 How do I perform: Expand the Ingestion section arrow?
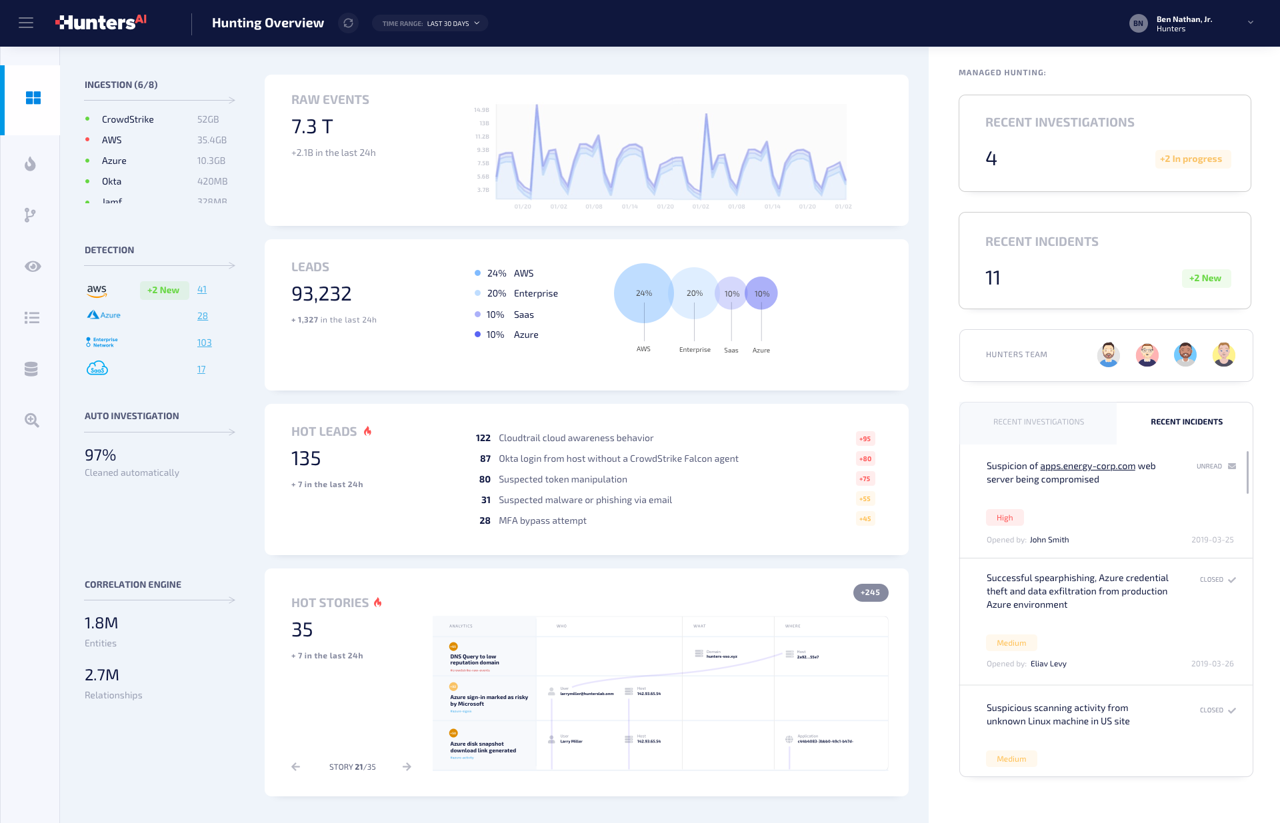tap(231, 100)
